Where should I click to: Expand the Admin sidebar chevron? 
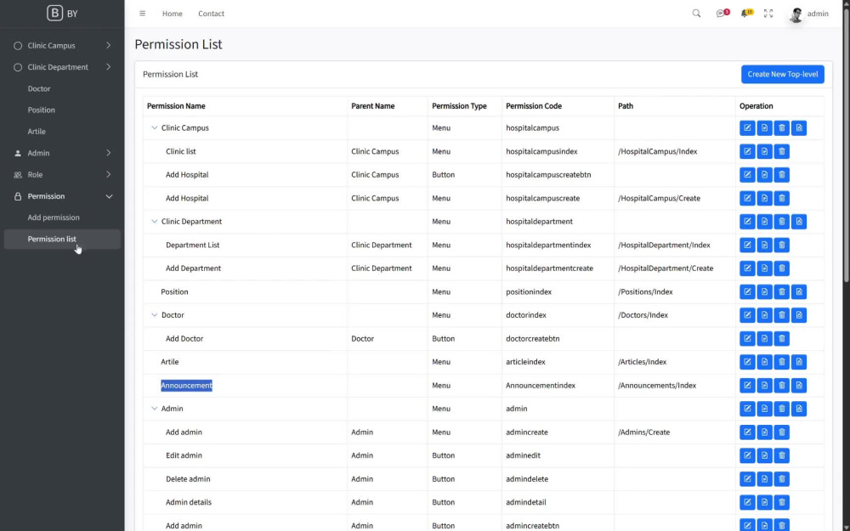109,153
